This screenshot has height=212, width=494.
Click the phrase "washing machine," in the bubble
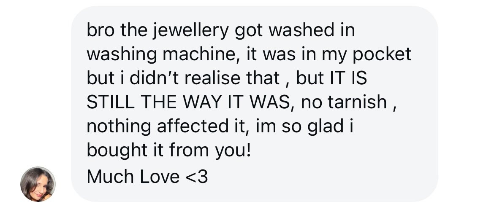pyautogui.click(x=161, y=55)
